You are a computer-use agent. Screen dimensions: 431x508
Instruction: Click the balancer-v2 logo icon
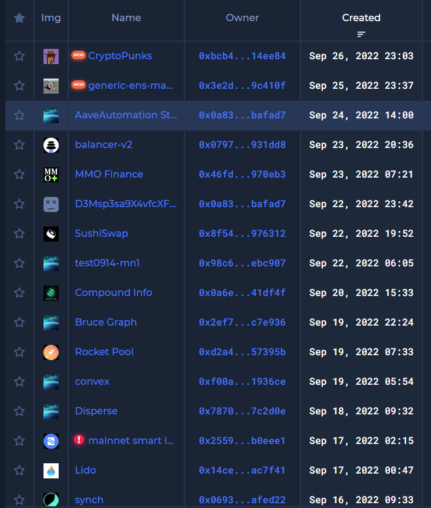click(x=51, y=145)
